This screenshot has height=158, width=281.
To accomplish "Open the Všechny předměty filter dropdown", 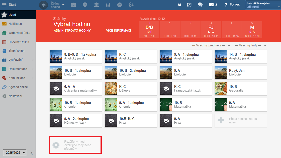I will [211, 45].
